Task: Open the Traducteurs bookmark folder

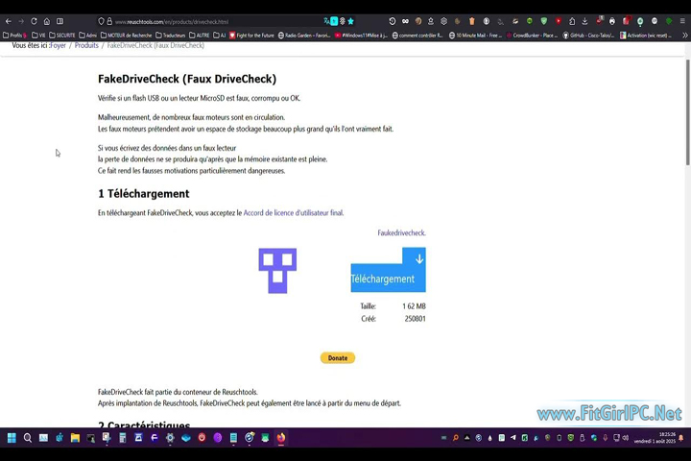Action: (x=171, y=36)
